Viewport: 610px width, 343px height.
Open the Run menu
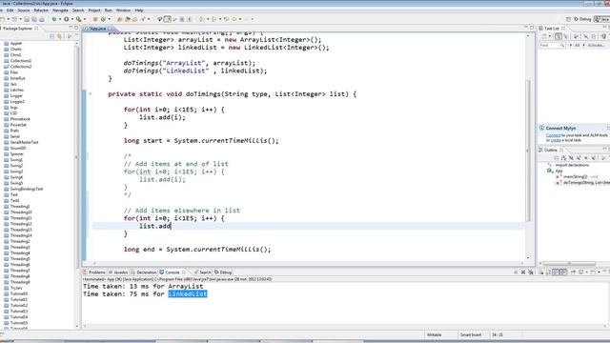pyautogui.click(x=108, y=10)
